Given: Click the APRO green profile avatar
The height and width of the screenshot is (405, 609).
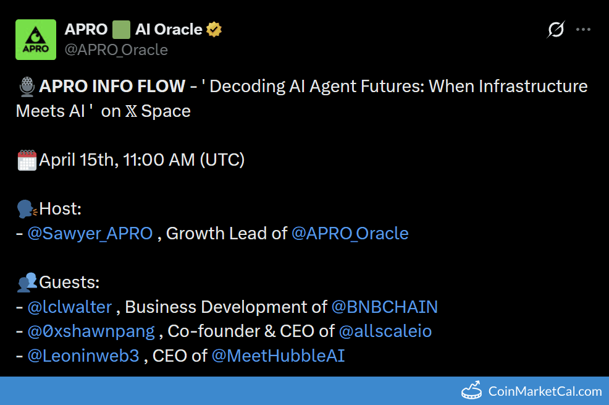Looking at the screenshot, I should tap(36, 40).
